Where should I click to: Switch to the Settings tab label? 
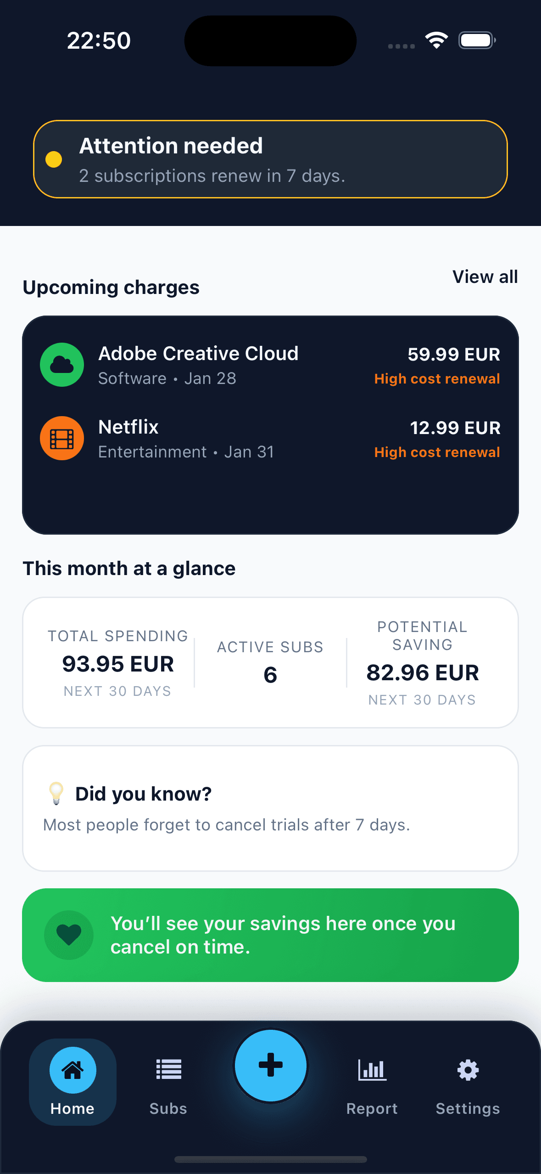tap(468, 1109)
